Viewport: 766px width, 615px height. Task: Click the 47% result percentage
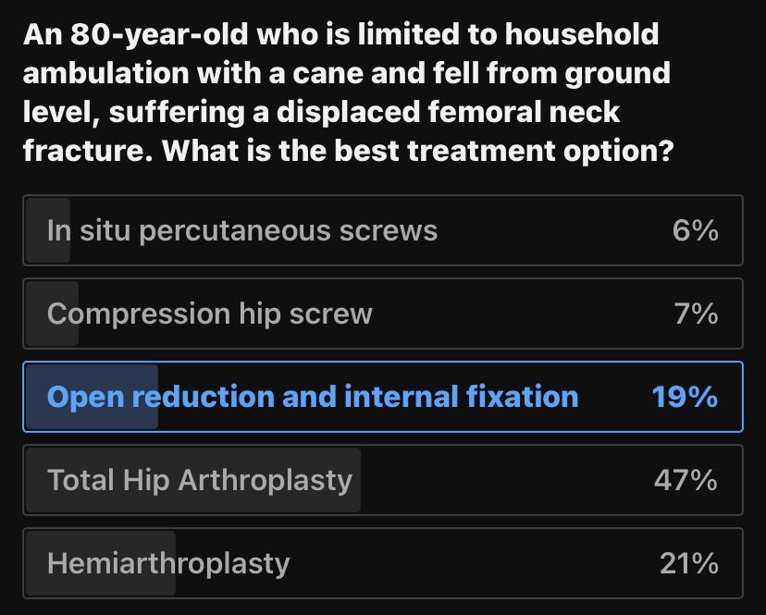pos(685,480)
